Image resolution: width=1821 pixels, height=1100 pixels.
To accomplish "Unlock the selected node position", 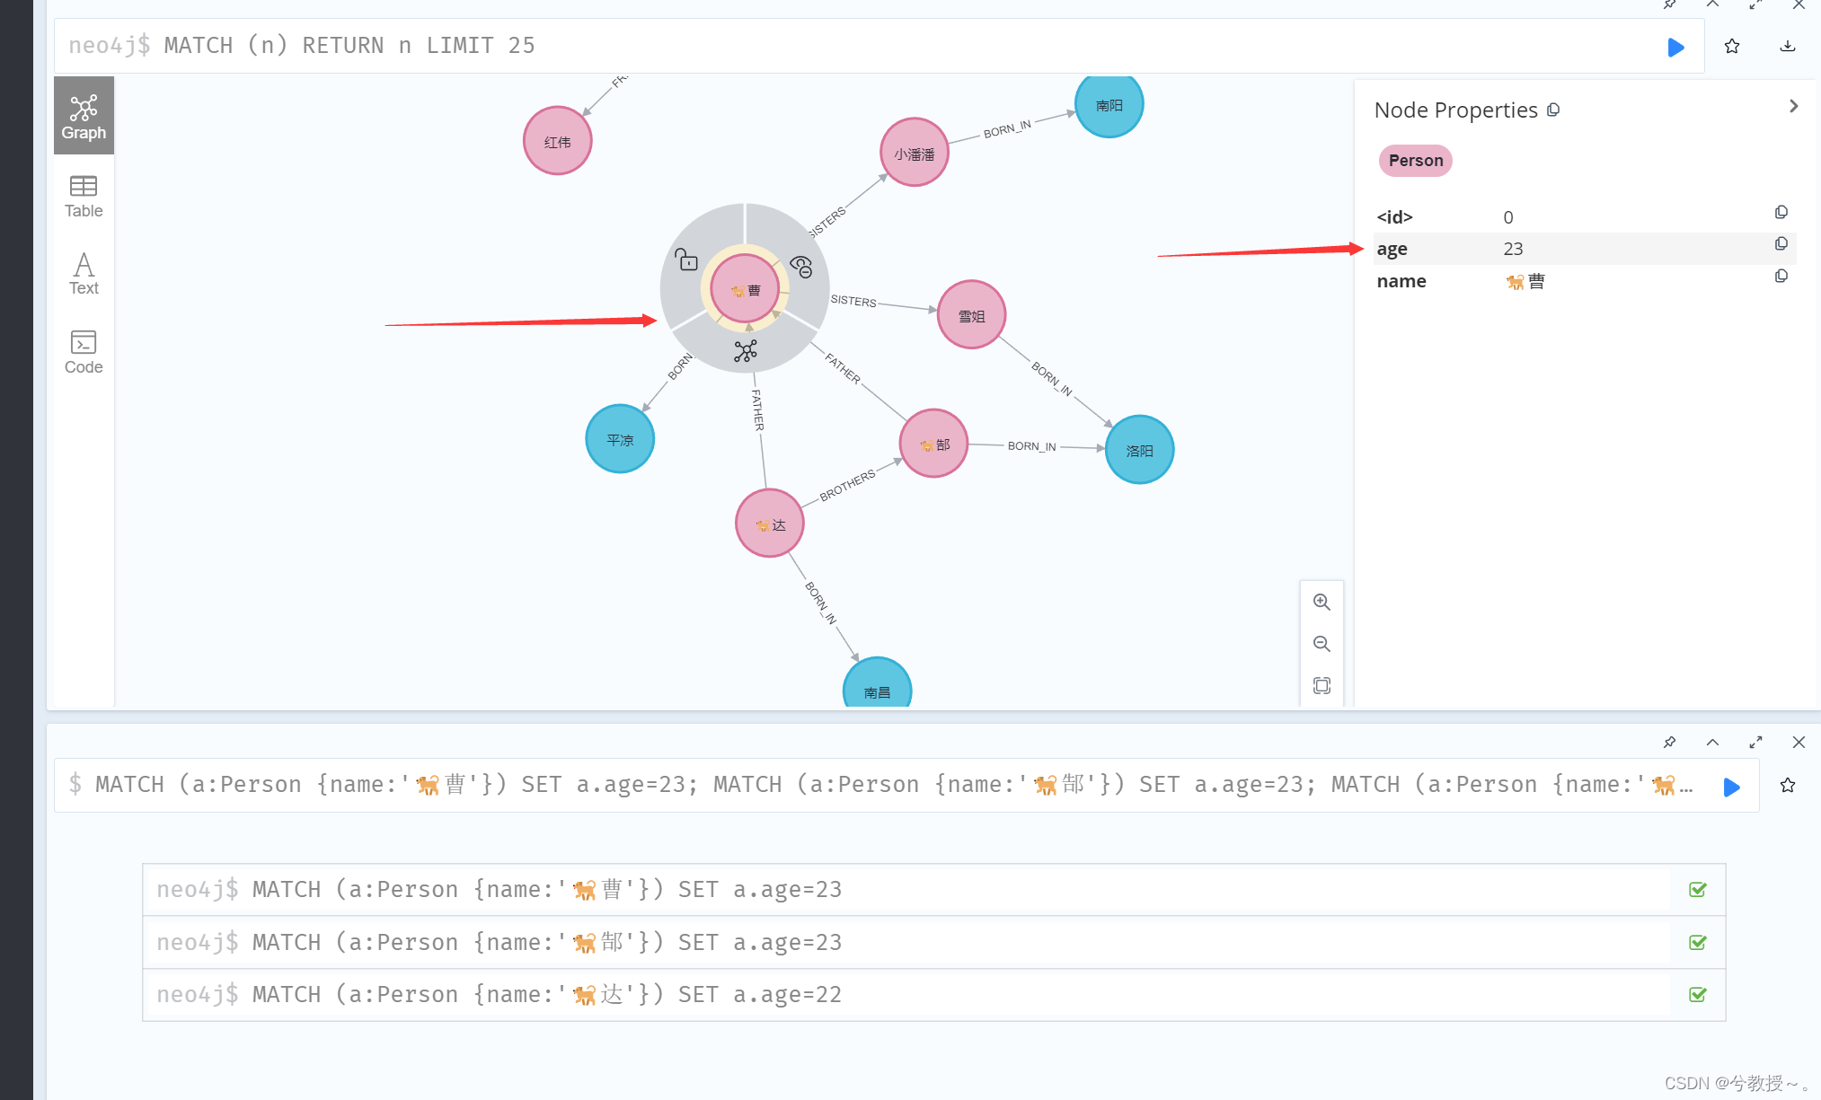I will [x=686, y=260].
